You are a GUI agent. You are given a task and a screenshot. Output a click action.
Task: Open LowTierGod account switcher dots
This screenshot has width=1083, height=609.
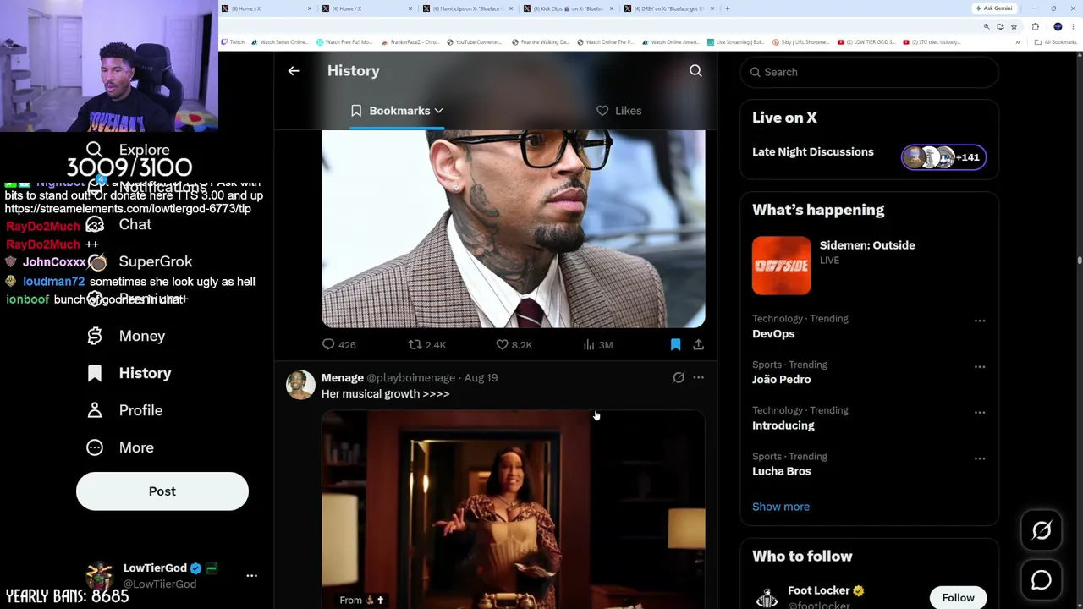click(x=251, y=575)
